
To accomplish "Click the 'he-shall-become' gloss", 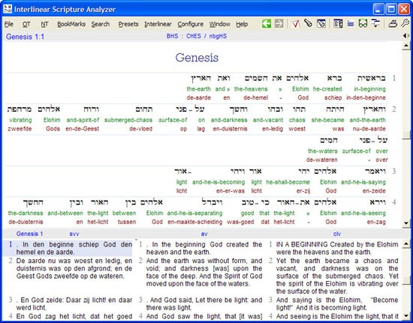I will (288, 182).
